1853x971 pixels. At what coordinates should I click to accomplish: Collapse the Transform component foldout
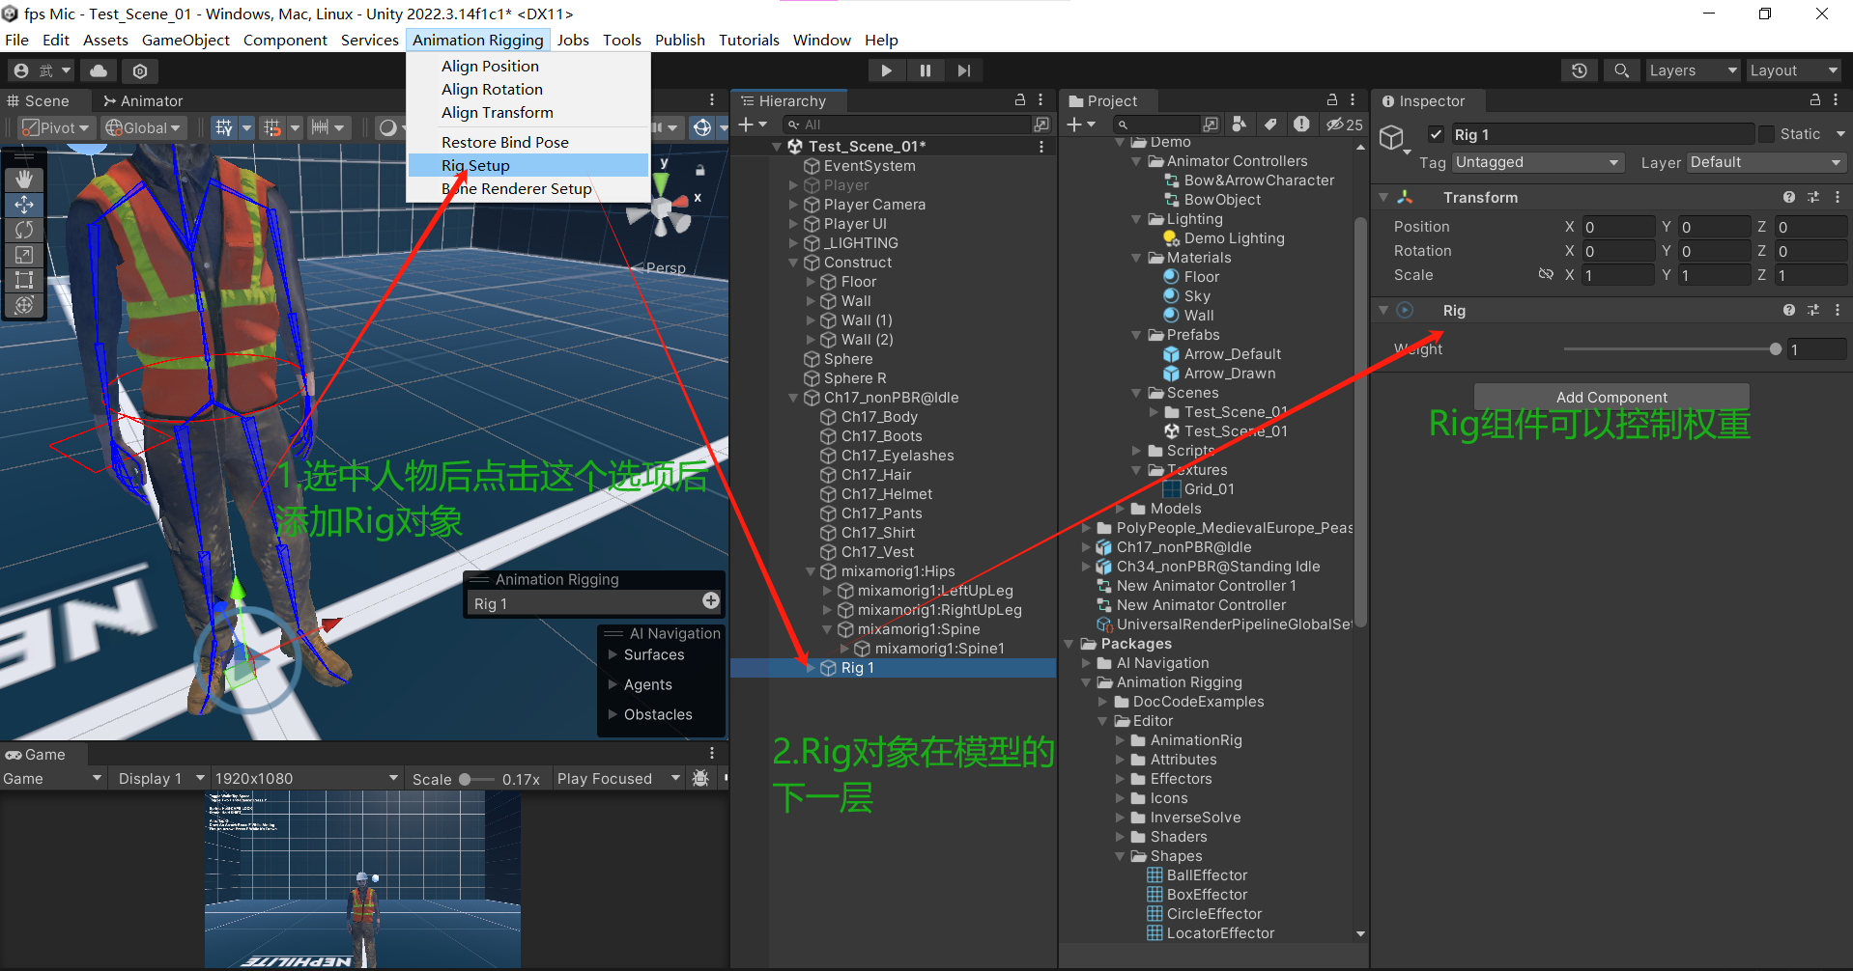pos(1383,197)
